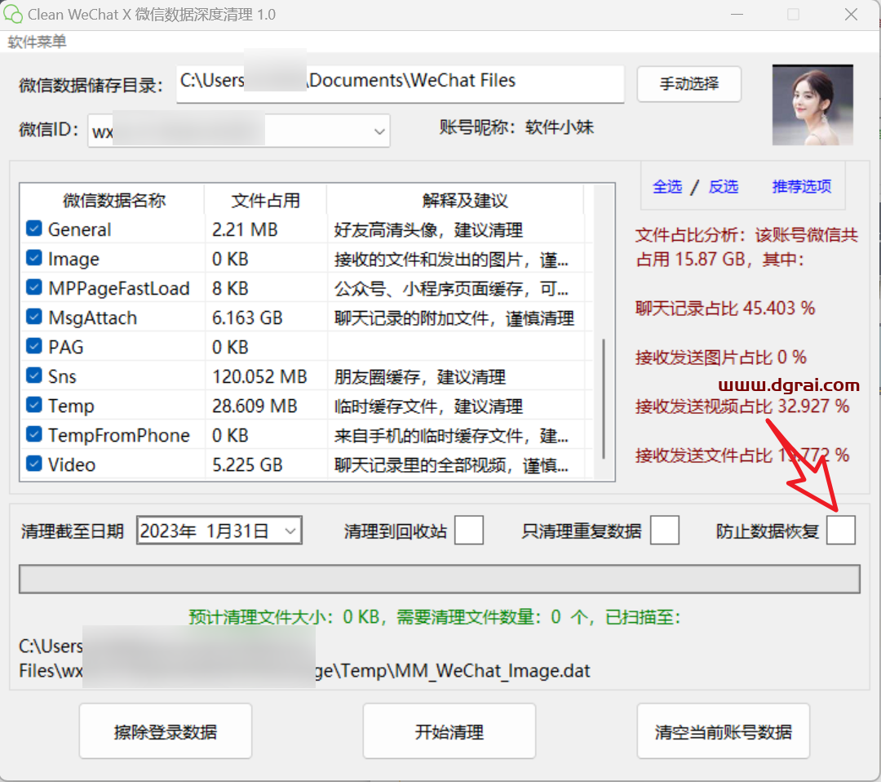Viewport: 881px width, 782px height.
Task: Click the 擦除登录数据 button
Action: [165, 731]
